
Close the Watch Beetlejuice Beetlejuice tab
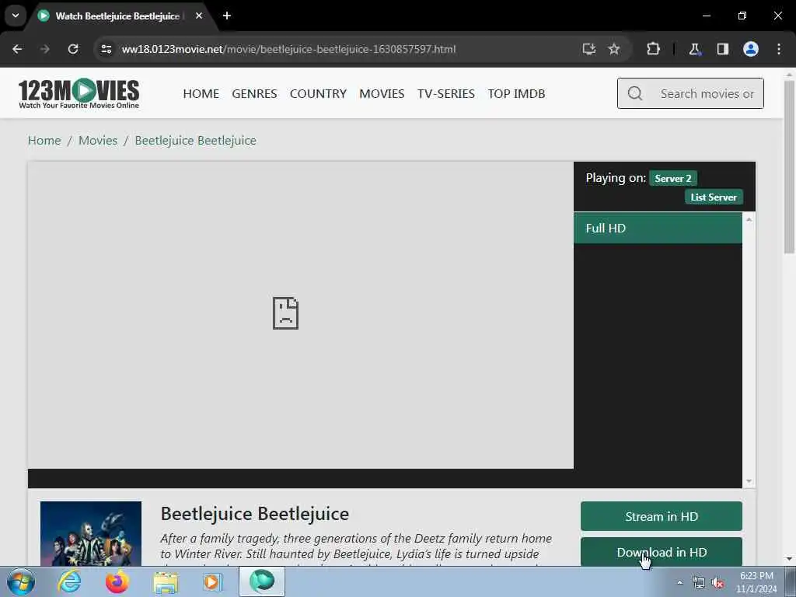click(199, 16)
